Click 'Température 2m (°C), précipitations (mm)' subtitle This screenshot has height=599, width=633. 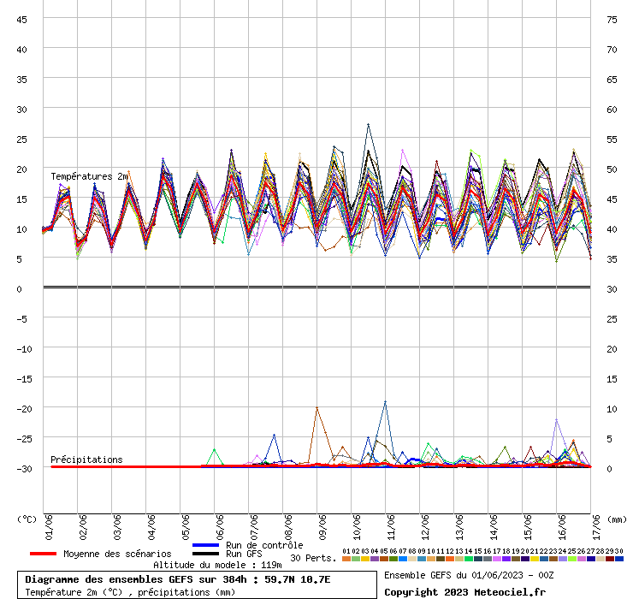pos(130,592)
